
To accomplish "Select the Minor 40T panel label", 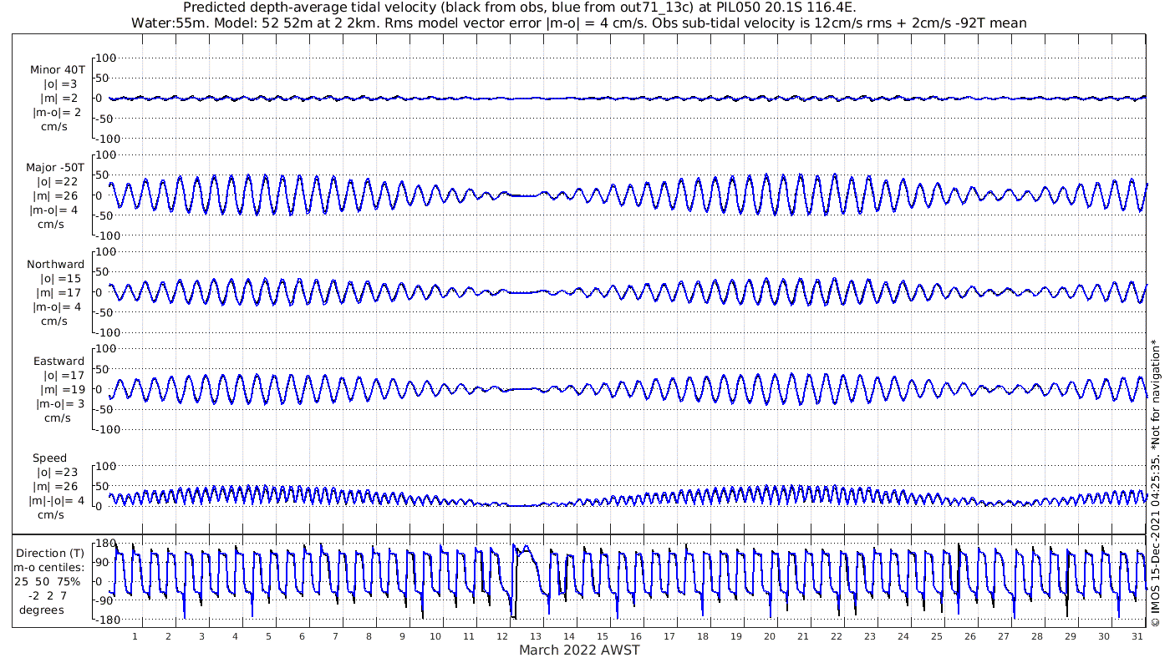I will [58, 70].
